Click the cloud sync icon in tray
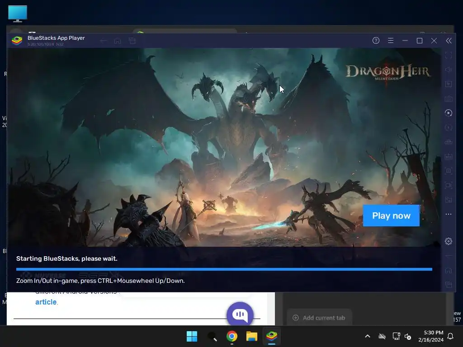The width and height of the screenshot is (463, 347). [382, 336]
